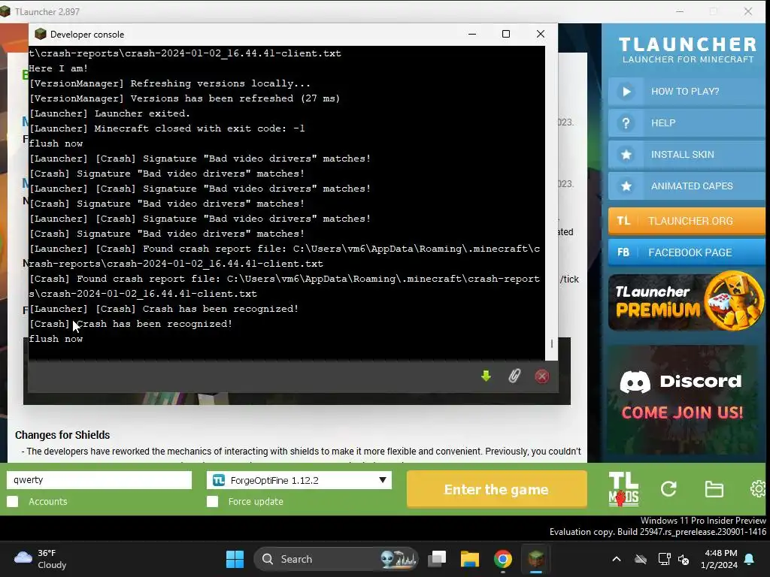This screenshot has width=770, height=577.
Task: Click the "Here I am!" console line
Action: tap(59, 68)
